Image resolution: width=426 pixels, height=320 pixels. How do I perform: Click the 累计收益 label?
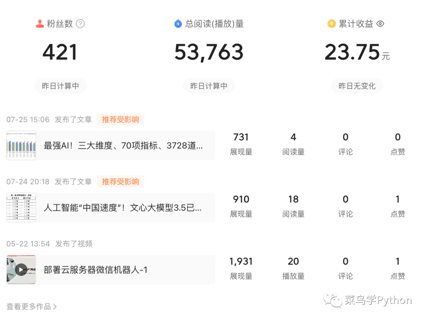point(356,24)
